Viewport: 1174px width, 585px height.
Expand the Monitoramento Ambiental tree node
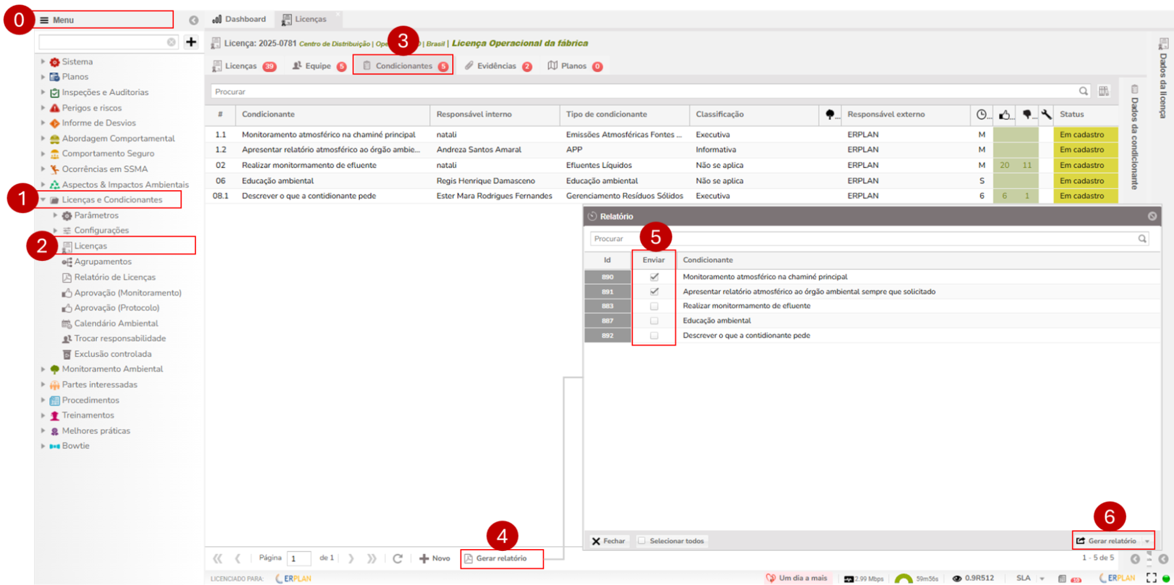click(x=43, y=369)
